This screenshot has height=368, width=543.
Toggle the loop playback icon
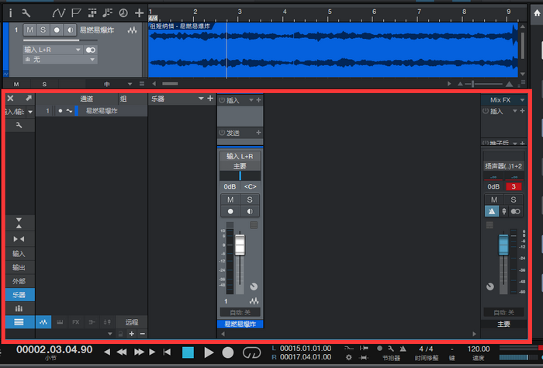(250, 352)
